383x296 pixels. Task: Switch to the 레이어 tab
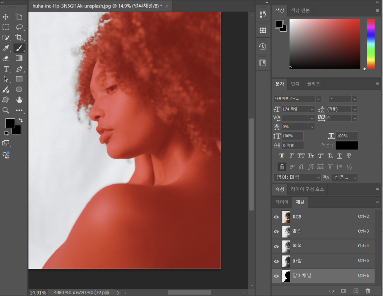282,202
